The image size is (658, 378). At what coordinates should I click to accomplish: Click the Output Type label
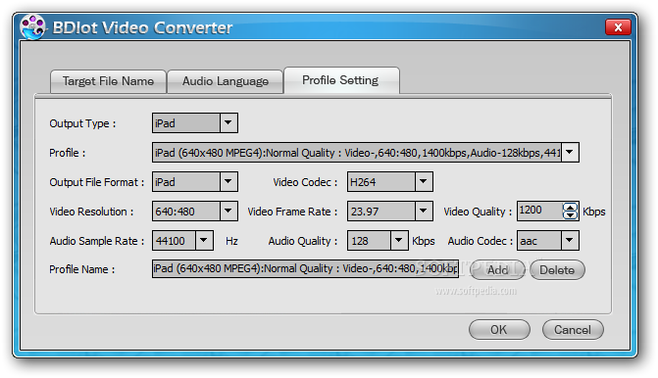[82, 124]
